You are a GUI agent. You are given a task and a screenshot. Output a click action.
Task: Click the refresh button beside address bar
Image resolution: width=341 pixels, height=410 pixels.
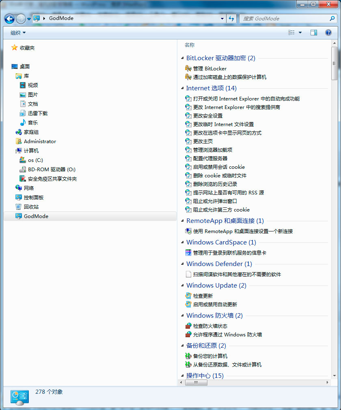tap(231, 18)
